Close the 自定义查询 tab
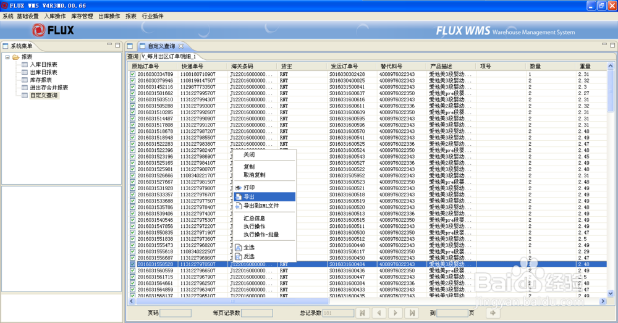This screenshot has width=618, height=323. (x=181, y=46)
